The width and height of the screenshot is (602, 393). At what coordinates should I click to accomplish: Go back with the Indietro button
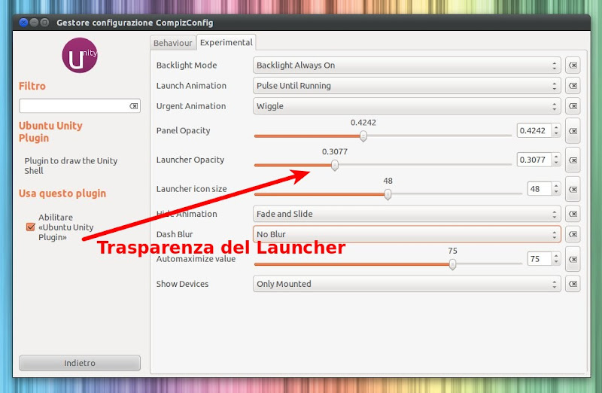click(80, 363)
